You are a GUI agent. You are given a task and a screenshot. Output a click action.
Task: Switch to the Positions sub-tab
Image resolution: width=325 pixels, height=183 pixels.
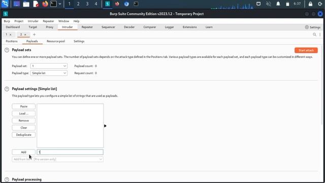click(x=12, y=41)
